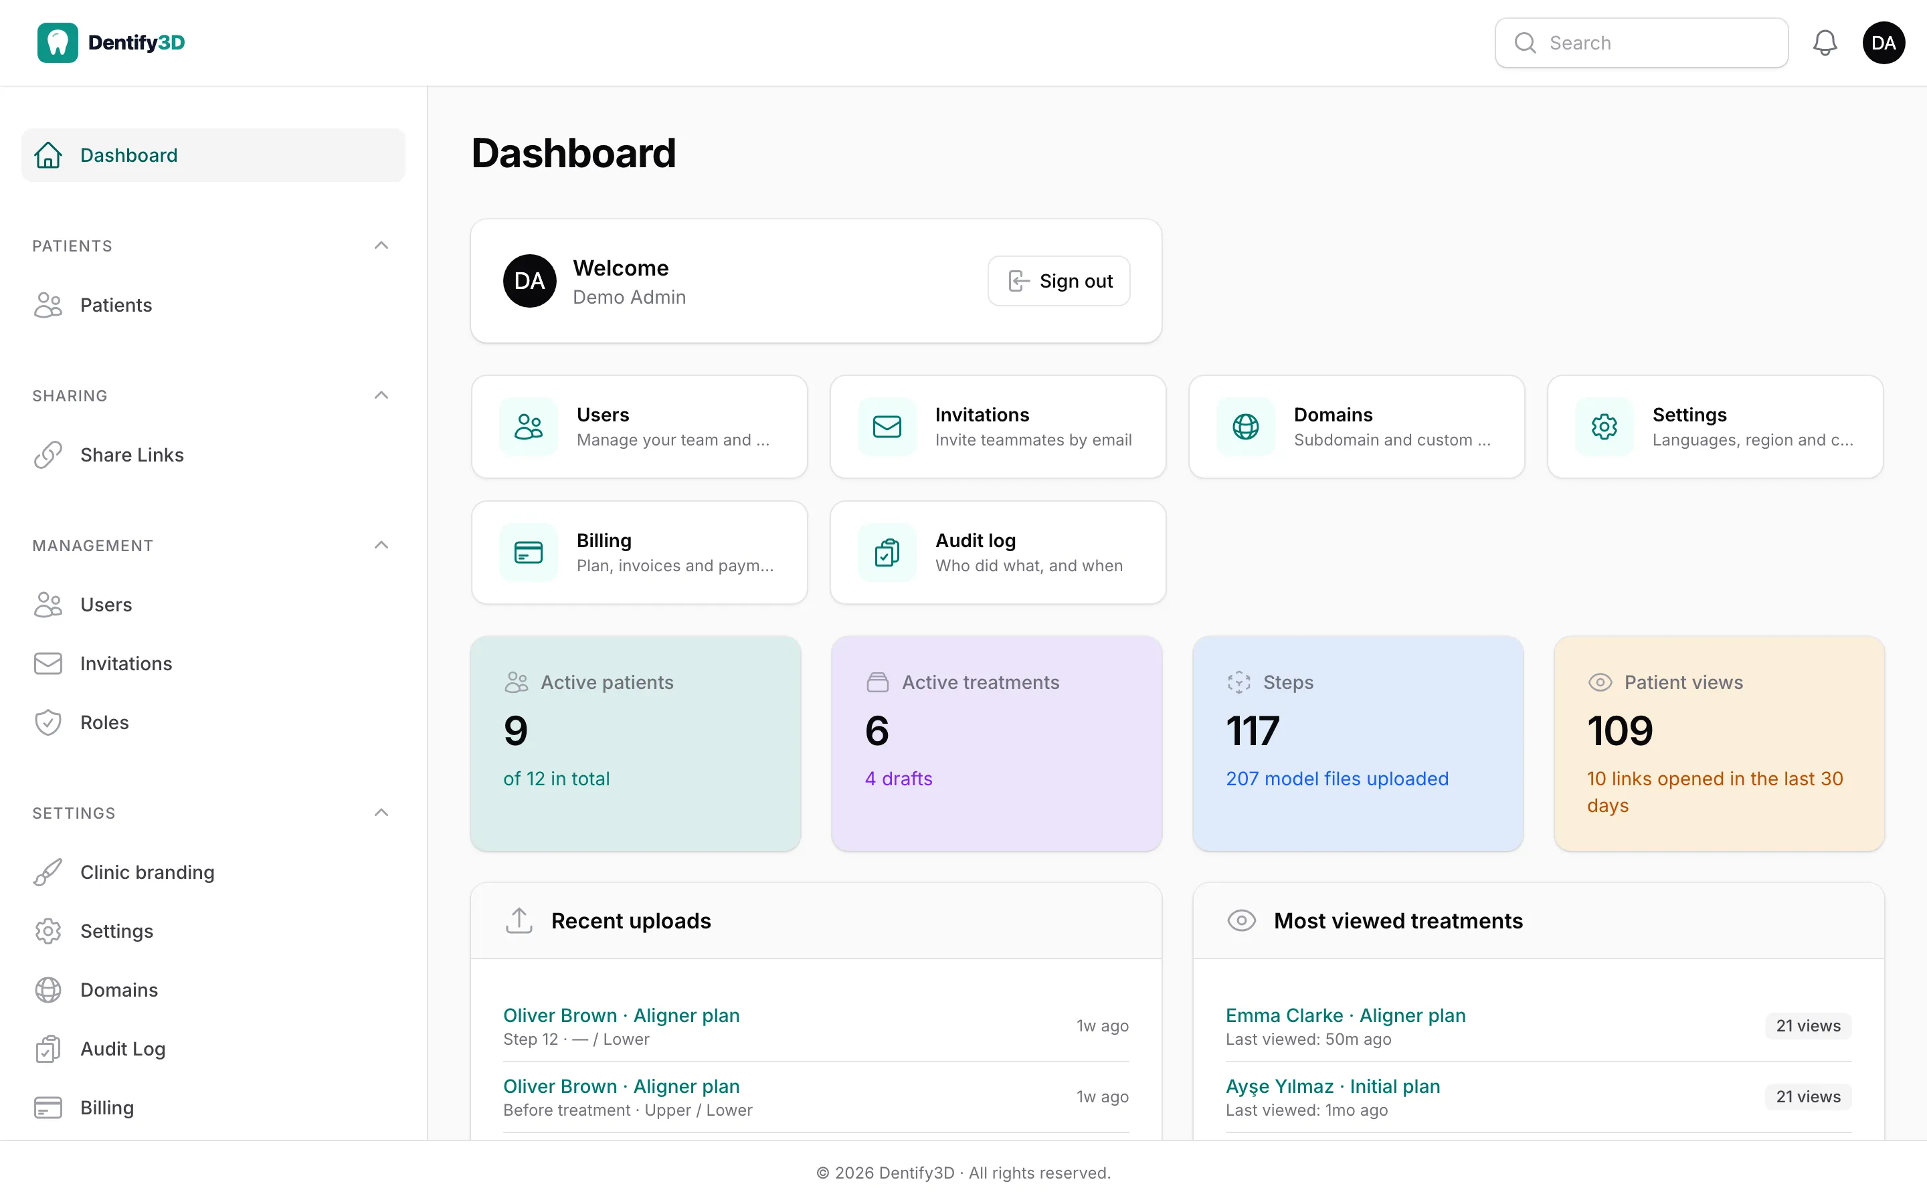Viewport: 1927px width, 1204px height.
Task: Click the Audit log clipboard card icon
Action: pyautogui.click(x=887, y=553)
